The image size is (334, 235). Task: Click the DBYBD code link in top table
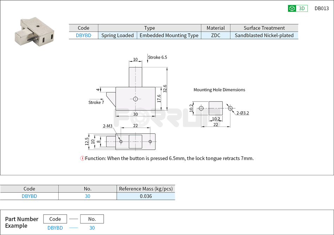click(83, 35)
